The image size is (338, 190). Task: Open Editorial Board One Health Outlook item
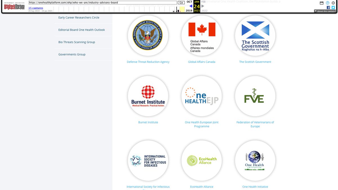pyautogui.click(x=81, y=30)
